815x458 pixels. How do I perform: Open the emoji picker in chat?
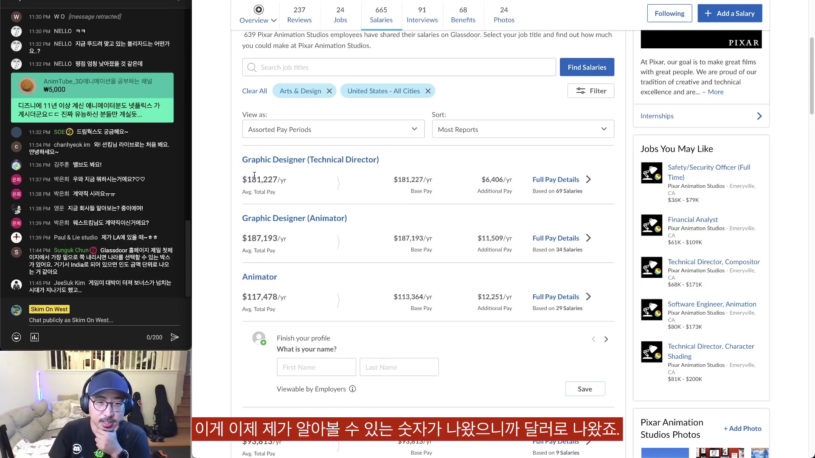click(x=16, y=337)
